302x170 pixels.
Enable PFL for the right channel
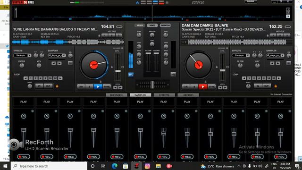[x=173, y=74]
